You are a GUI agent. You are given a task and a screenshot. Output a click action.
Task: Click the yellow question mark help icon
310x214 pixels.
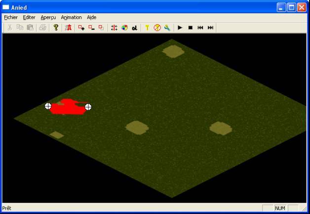tap(56, 28)
